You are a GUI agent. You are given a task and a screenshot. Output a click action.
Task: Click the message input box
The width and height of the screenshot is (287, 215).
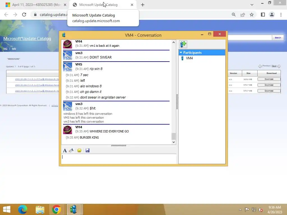coord(119,159)
